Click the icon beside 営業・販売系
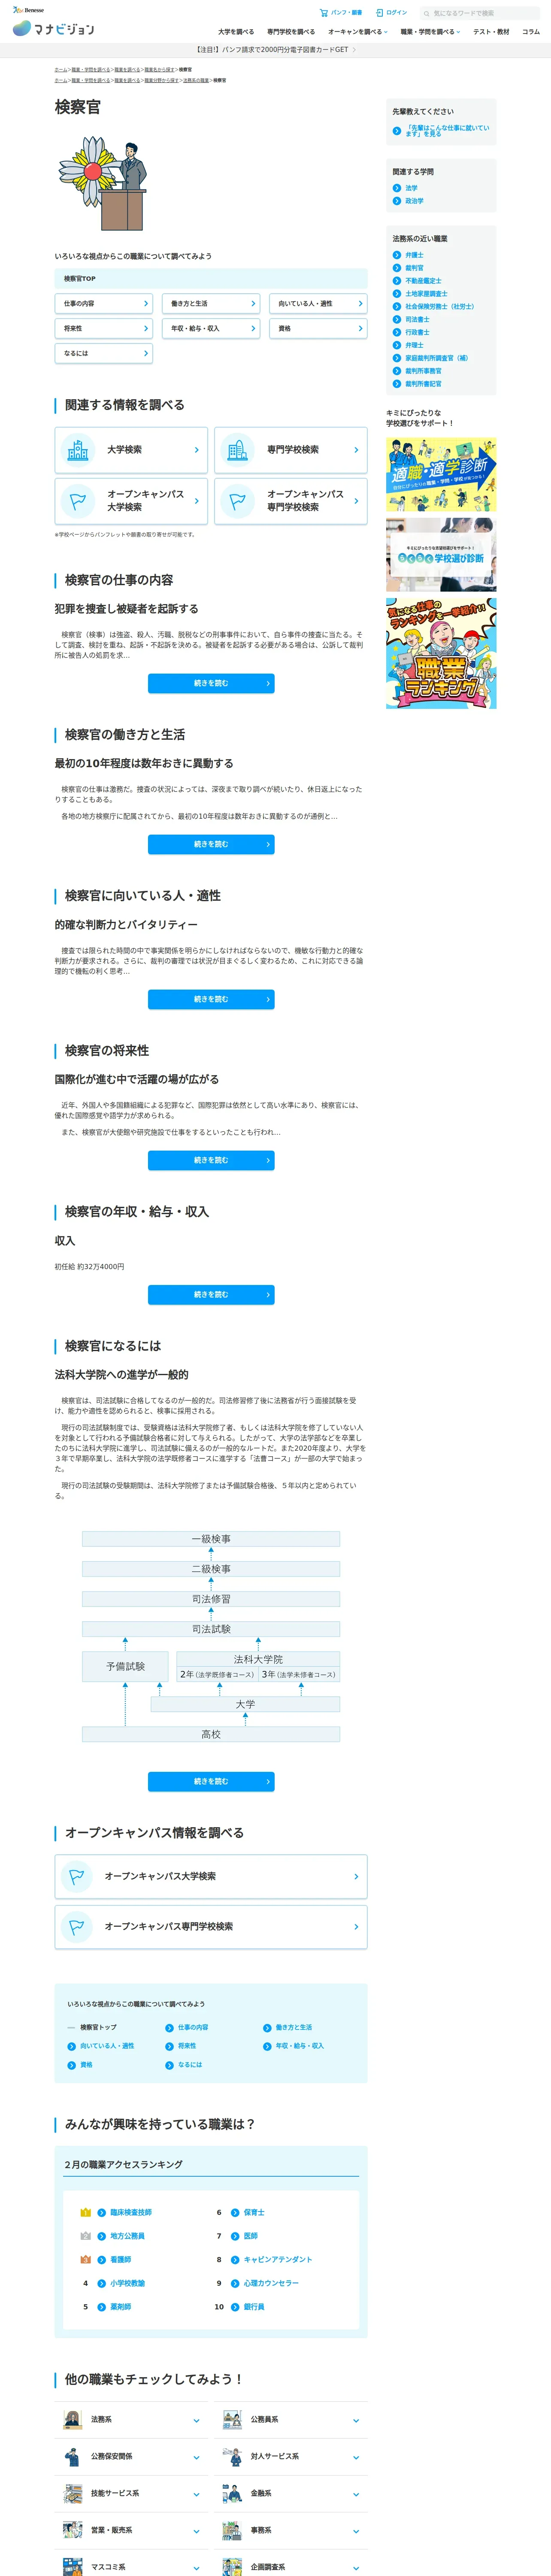This screenshot has height=2576, width=551. pyautogui.click(x=73, y=2530)
